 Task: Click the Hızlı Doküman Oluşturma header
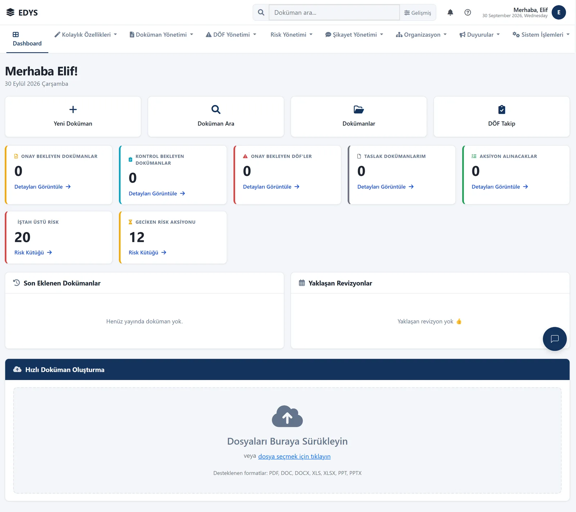click(x=287, y=370)
